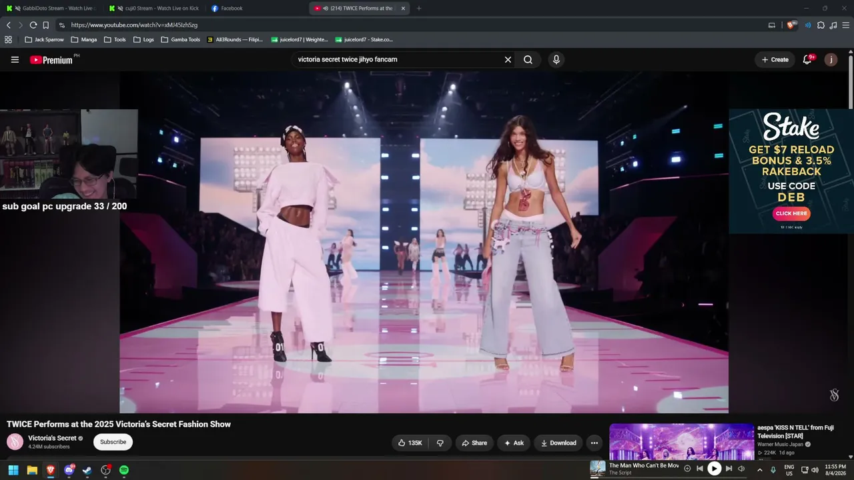This screenshot has height=480, width=854.
Task: Open the account avatar menu
Action: (831, 60)
